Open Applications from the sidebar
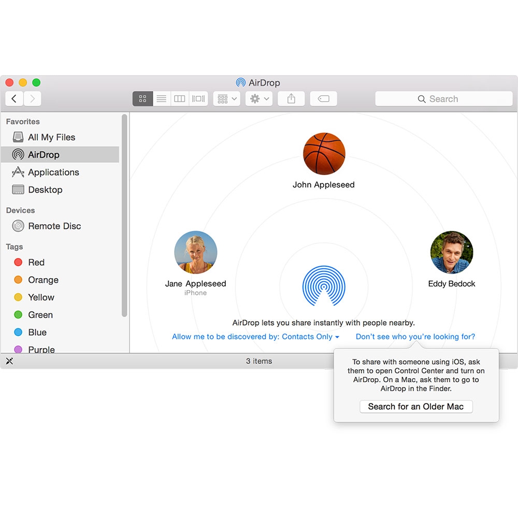The width and height of the screenshot is (518, 518). coord(60,172)
